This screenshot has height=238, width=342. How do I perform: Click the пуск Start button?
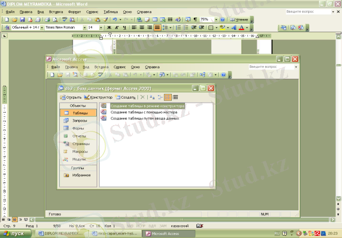[x=15, y=233]
